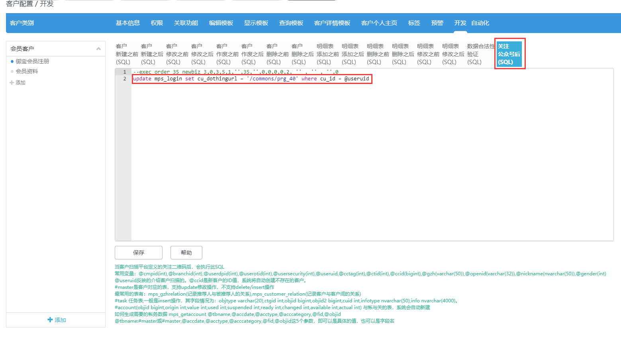Click the 客户类别 header label
This screenshot has width=621, height=339.
(x=22, y=23)
